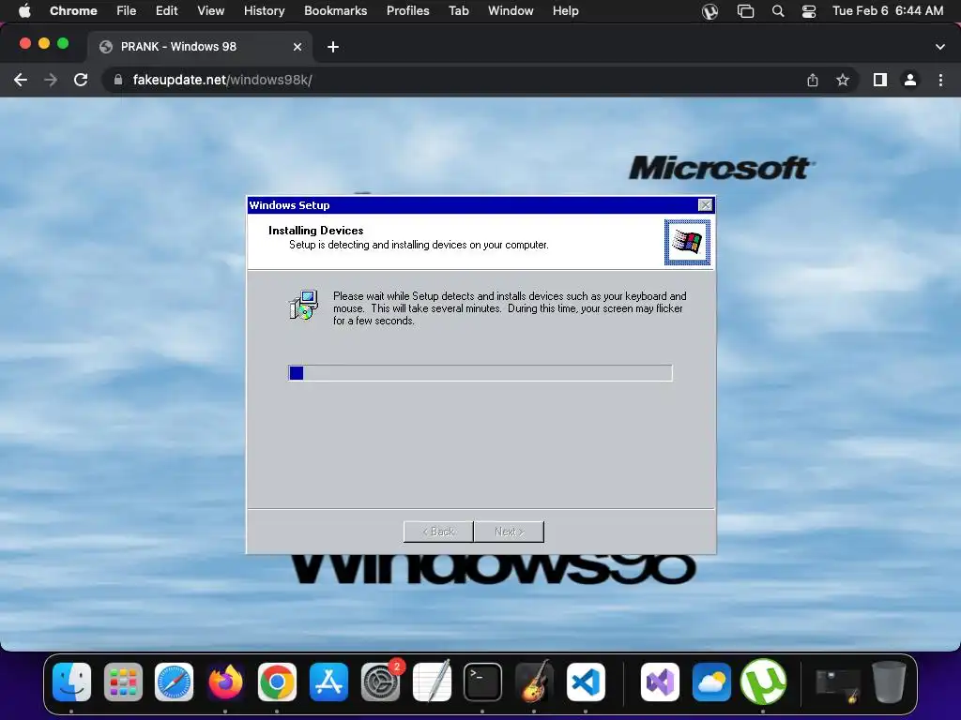View site information via lock icon
This screenshot has width=961, height=720.
(118, 80)
